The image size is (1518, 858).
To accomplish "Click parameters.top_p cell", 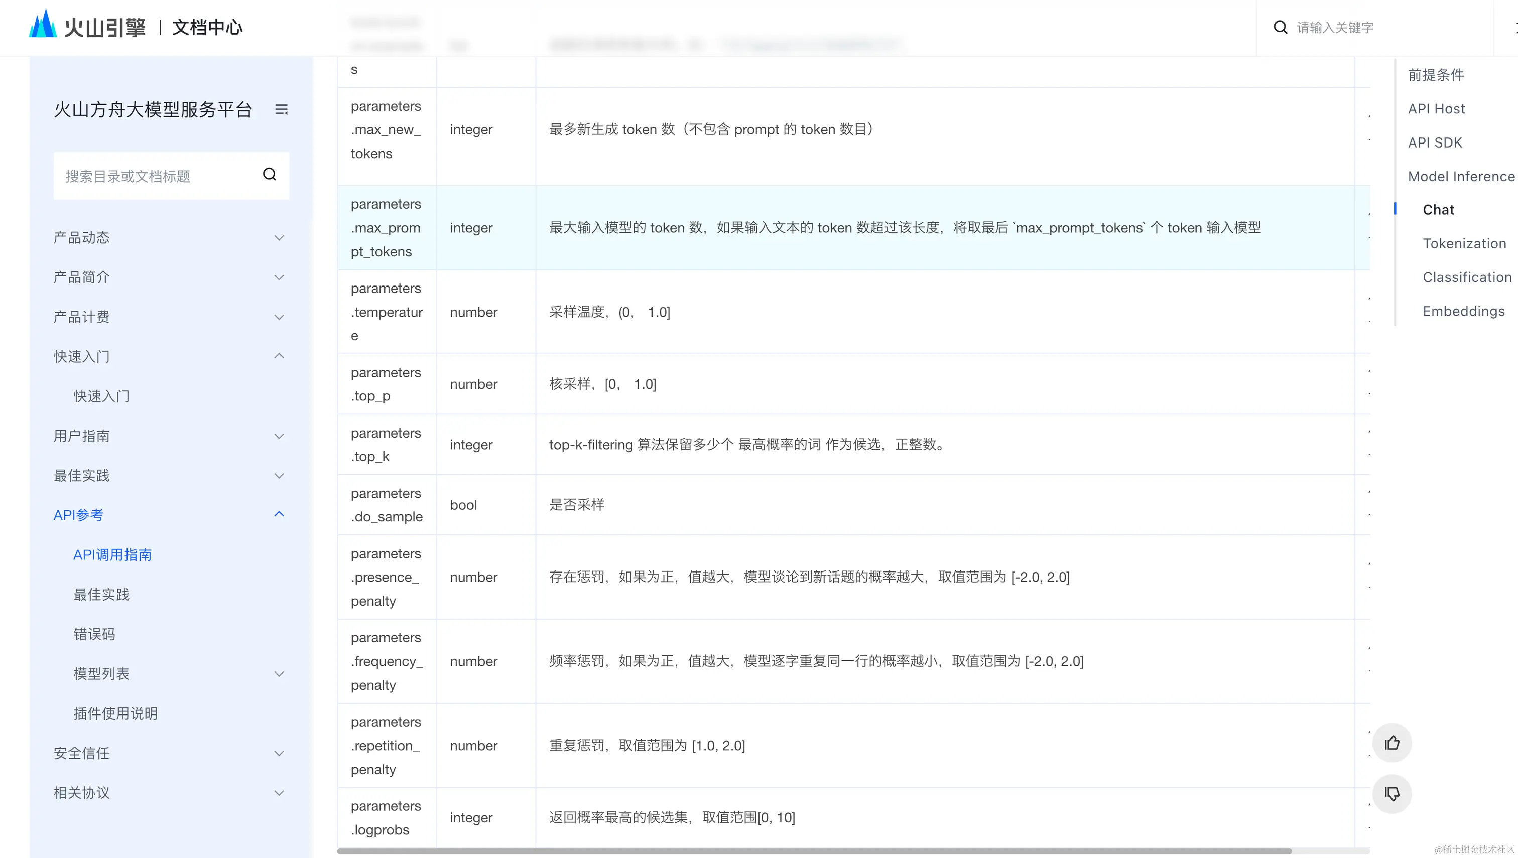I will pyautogui.click(x=387, y=384).
